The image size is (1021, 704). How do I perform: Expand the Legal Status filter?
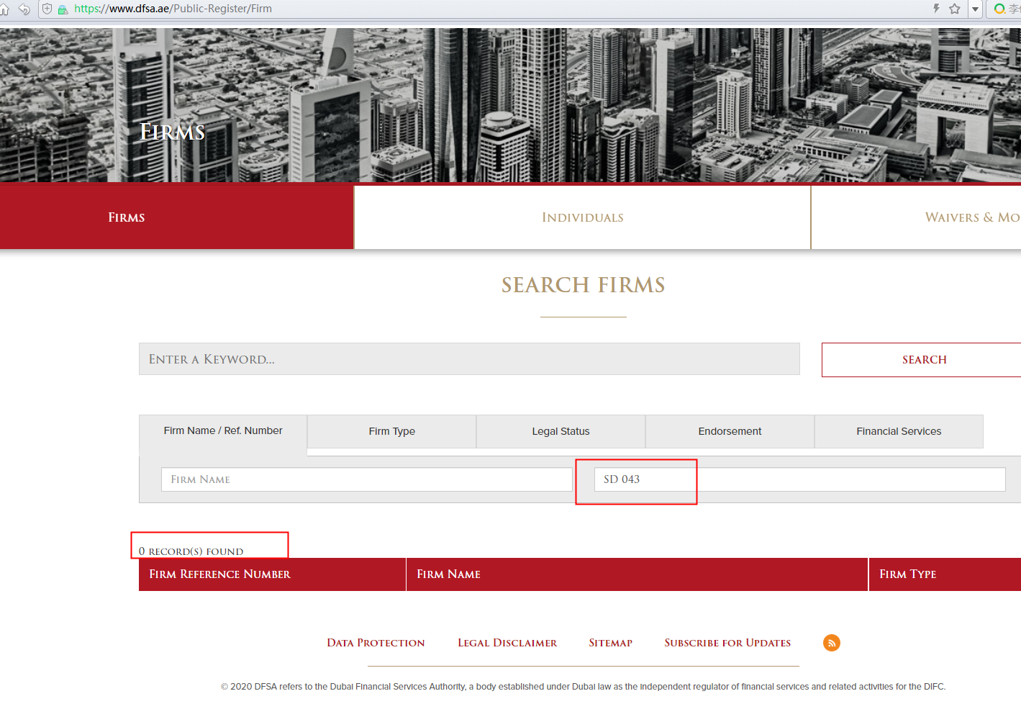(561, 431)
